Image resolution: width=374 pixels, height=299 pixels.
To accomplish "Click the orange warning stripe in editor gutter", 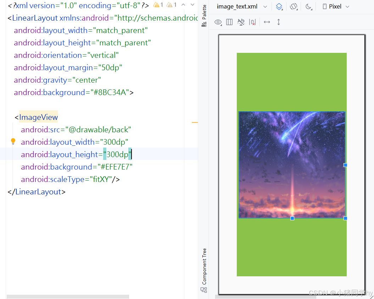I will [195, 122].
